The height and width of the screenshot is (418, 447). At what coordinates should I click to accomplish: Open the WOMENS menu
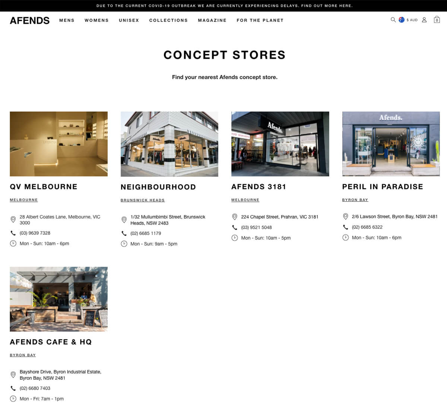(x=96, y=20)
